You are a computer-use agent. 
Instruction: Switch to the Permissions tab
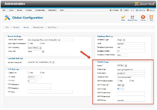38,27
